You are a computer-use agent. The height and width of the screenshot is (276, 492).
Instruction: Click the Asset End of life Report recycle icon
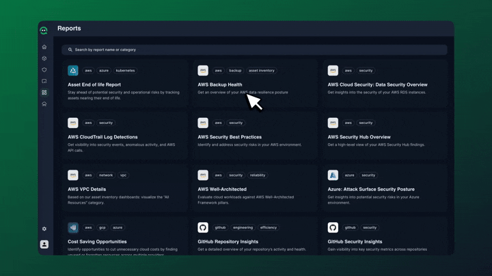coord(73,70)
